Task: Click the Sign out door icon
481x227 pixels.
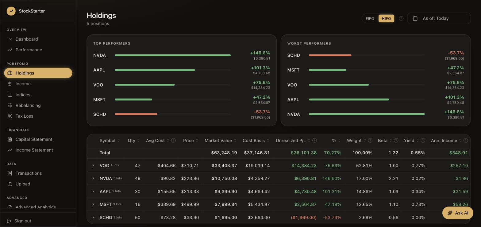Action: point(9,221)
